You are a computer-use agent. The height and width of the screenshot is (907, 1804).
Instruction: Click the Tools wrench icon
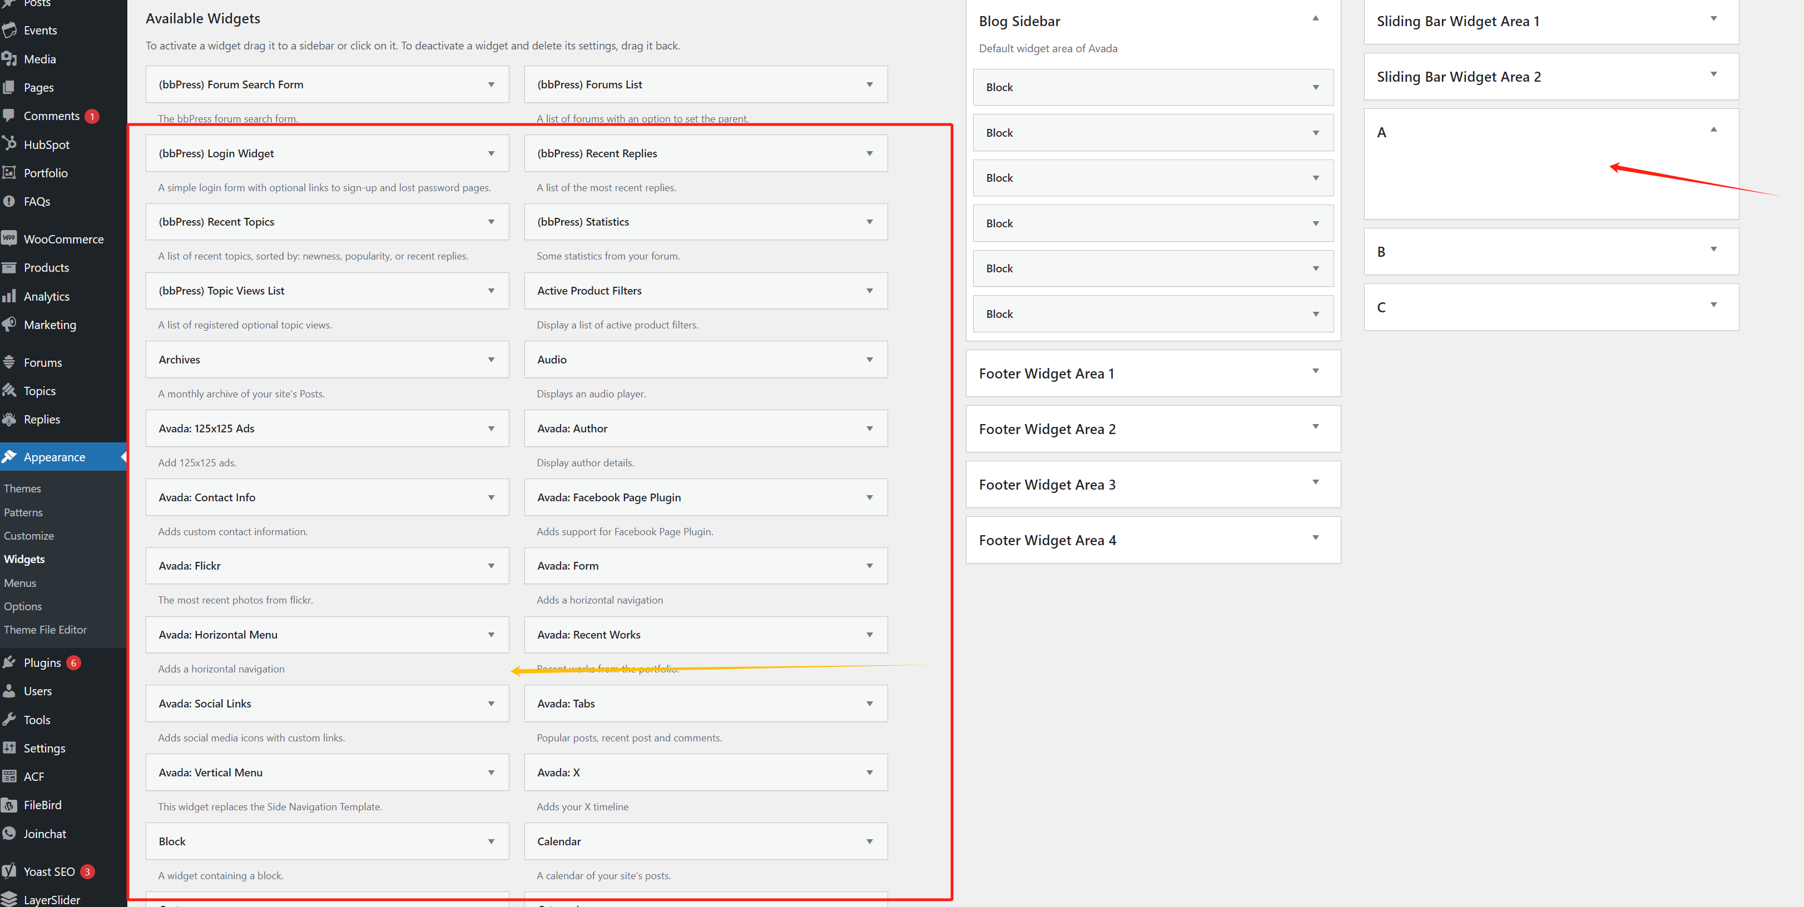coord(9,720)
